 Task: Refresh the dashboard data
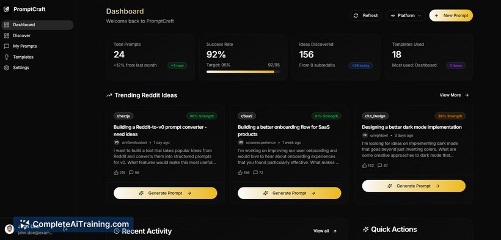coord(366,15)
